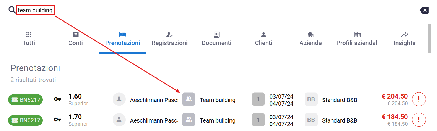
Task: Click the group icon beside second Team building
Action: point(188,120)
